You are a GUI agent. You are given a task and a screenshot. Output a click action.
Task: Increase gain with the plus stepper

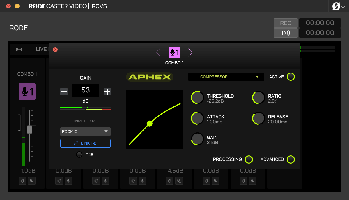coord(107,92)
